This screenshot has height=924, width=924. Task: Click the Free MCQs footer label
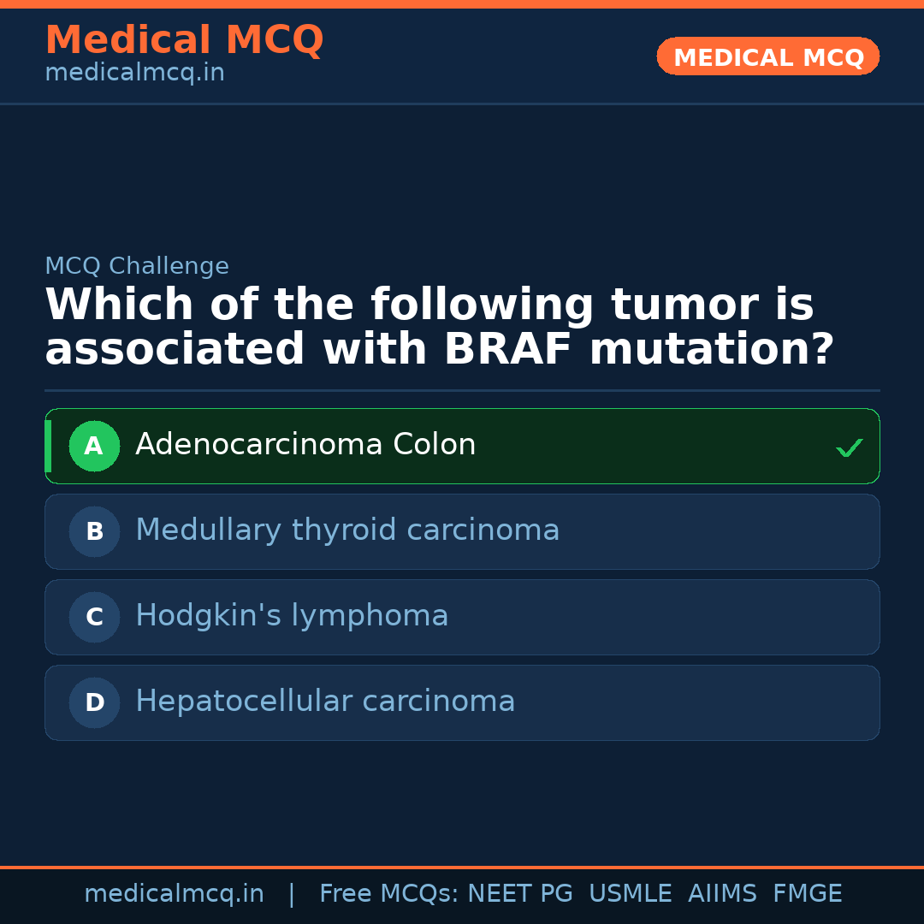pos(388,894)
